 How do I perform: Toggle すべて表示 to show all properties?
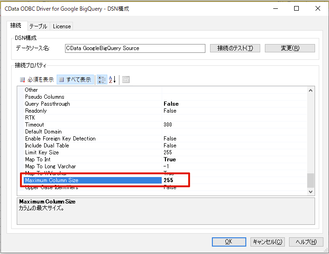[75, 80]
